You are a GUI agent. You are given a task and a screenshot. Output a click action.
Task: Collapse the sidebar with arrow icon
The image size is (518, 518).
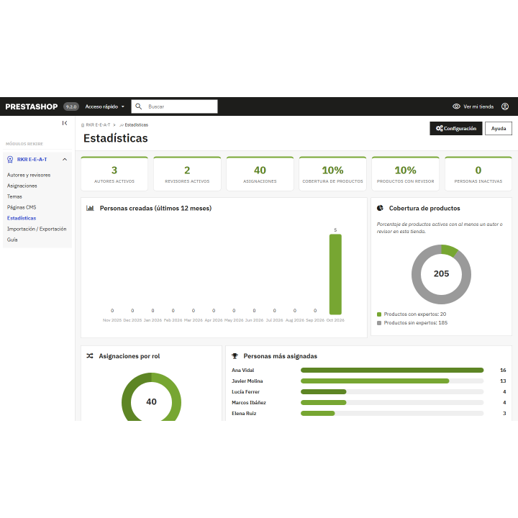click(x=65, y=123)
